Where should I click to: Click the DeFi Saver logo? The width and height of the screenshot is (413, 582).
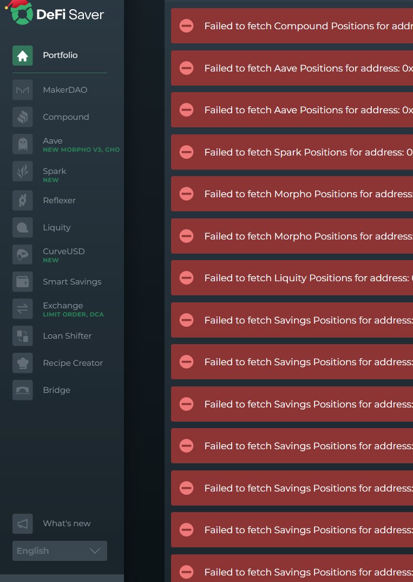55,13
